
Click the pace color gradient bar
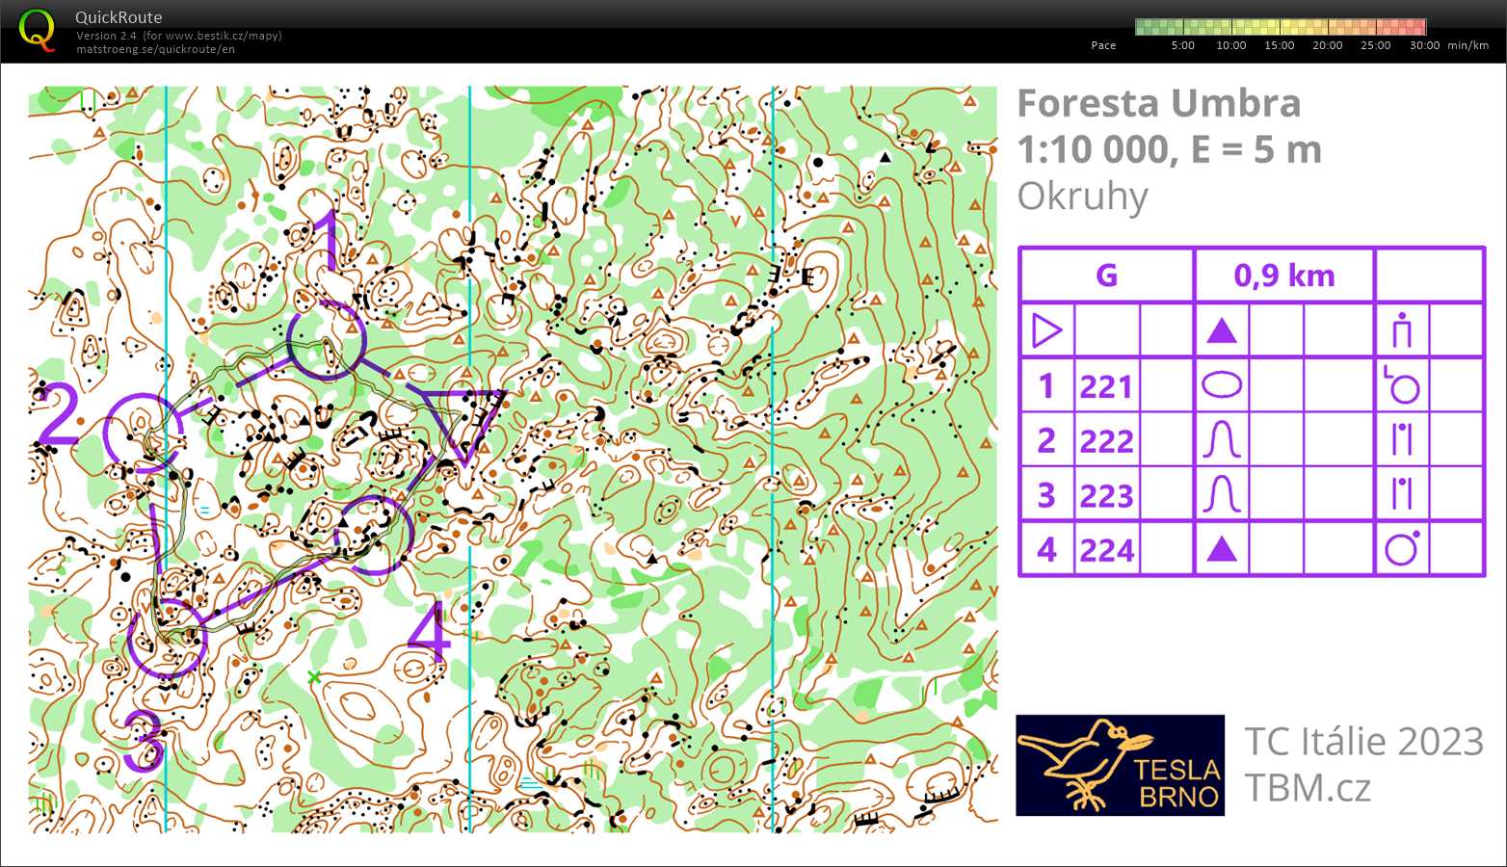1282,26
